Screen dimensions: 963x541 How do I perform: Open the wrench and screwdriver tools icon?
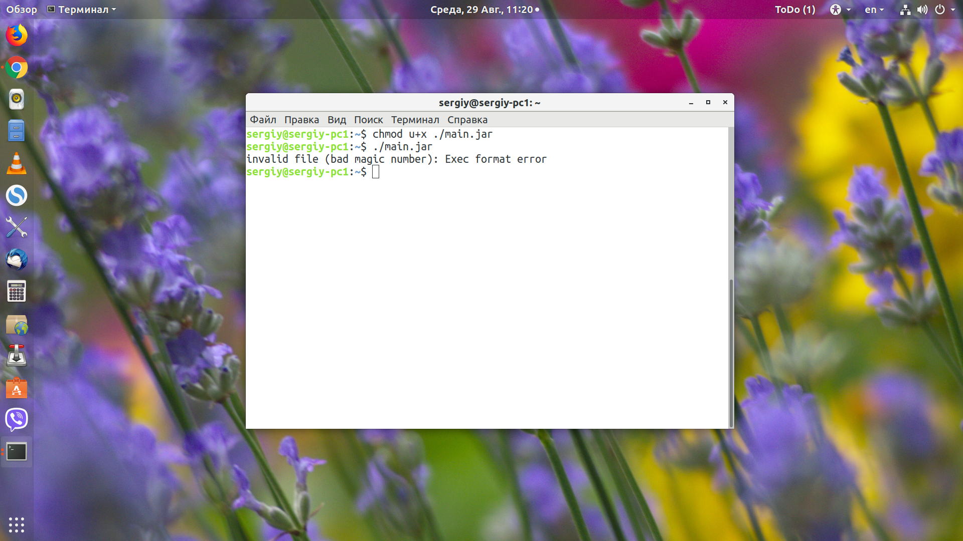[x=17, y=227]
